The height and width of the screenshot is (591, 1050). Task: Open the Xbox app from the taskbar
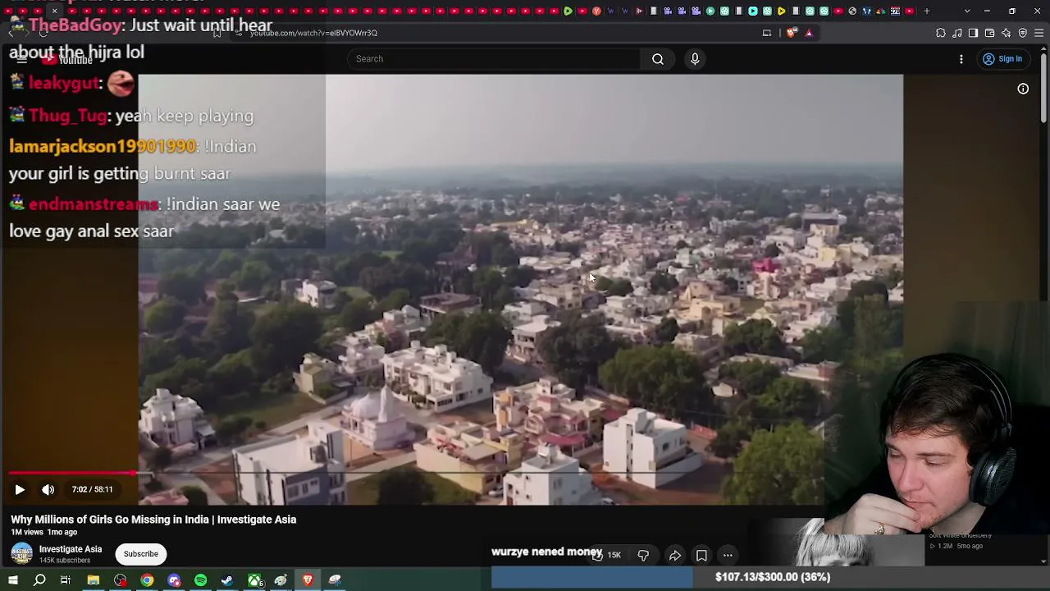pyautogui.click(x=255, y=580)
